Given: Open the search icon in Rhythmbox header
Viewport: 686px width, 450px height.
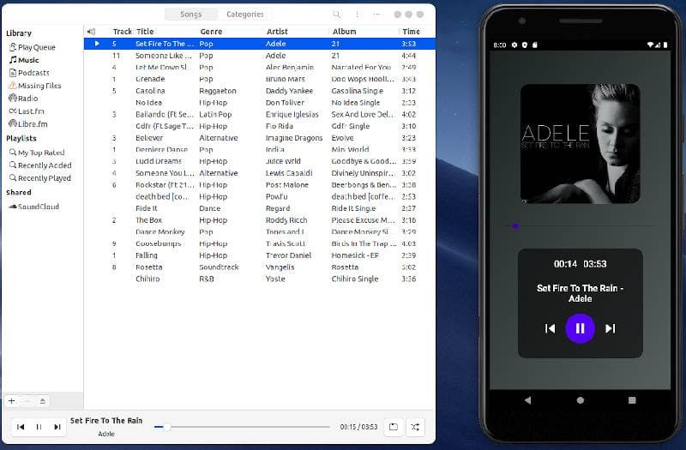Looking at the screenshot, I should click(x=336, y=15).
